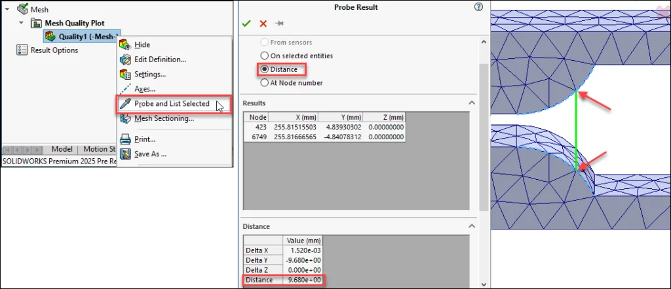Click the Axes menu icon
The image size is (671, 289).
[x=125, y=89]
